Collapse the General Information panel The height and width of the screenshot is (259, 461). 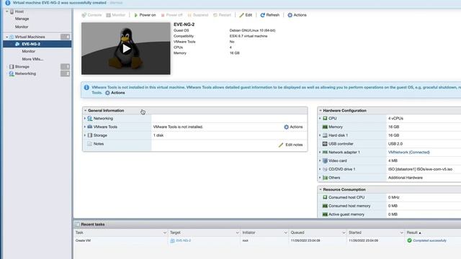tap(85, 111)
